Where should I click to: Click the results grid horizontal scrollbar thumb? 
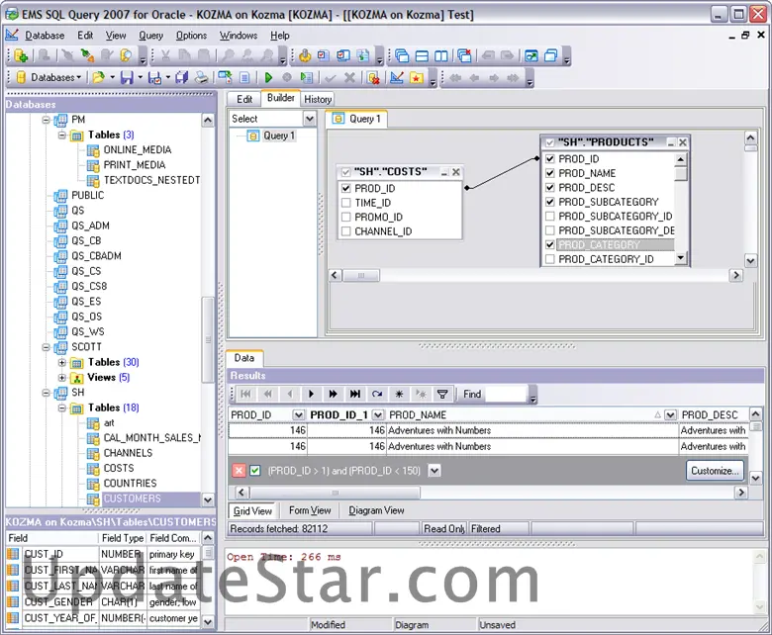[x=336, y=493]
